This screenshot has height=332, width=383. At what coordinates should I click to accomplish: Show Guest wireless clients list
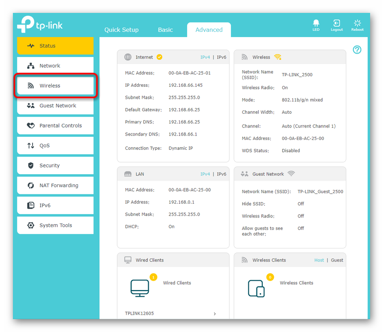(337, 260)
